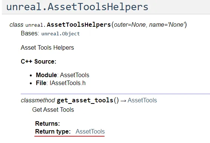Follow the AssetTools link after the arrow
Screen dimensions: 210x143
142,100
